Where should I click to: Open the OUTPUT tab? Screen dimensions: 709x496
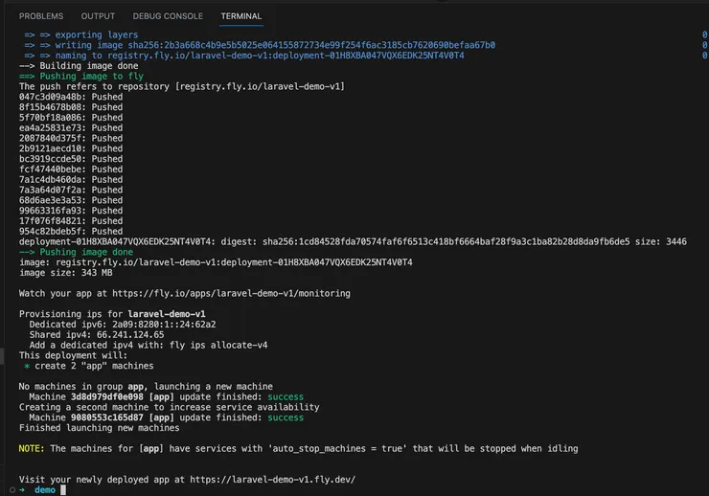pos(98,16)
